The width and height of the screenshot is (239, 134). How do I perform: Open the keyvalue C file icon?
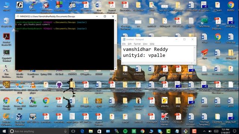[x=191, y=102]
